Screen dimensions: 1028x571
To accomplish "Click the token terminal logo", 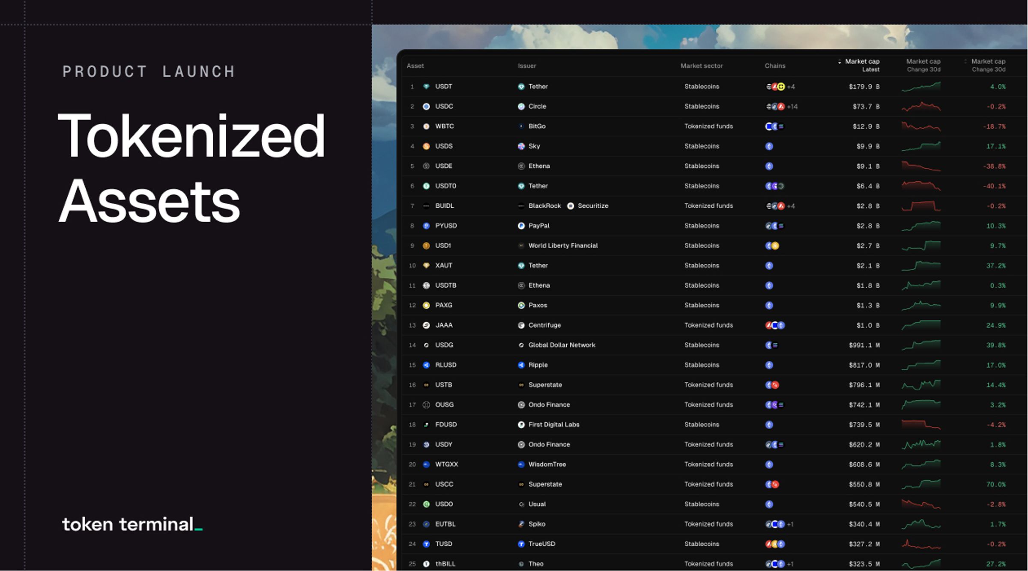I will (132, 524).
